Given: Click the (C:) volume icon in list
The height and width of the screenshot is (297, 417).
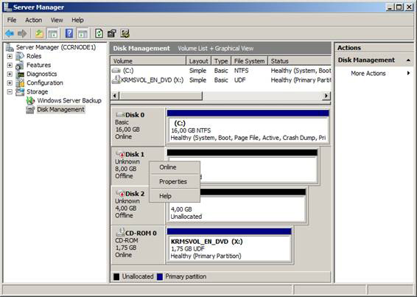Looking at the screenshot, I should click(116, 71).
